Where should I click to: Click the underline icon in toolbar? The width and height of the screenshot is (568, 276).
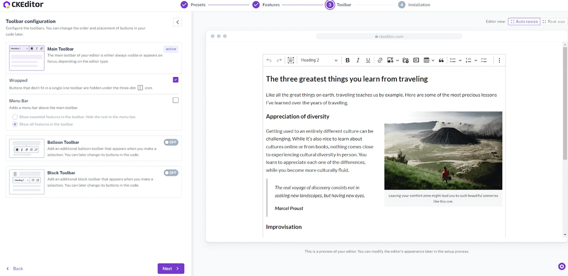pyautogui.click(x=368, y=60)
